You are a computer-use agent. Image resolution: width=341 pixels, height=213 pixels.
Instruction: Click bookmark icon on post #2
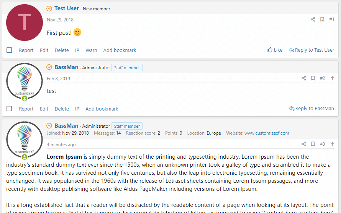(x=313, y=78)
